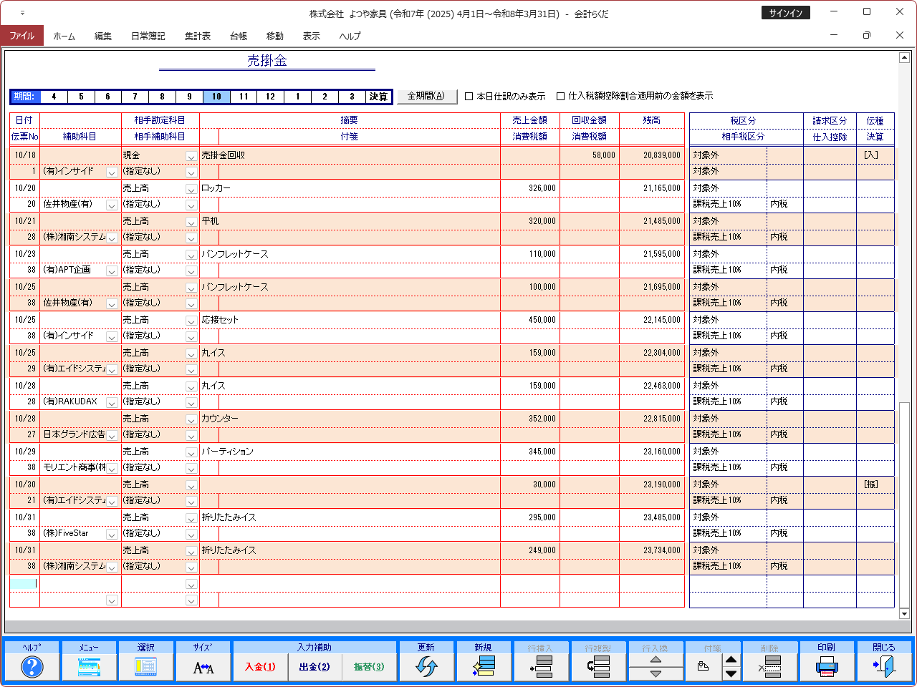Image resolution: width=917 pixels, height=687 pixels.
Task: Click the 印刷 printer icon
Action: 826,667
